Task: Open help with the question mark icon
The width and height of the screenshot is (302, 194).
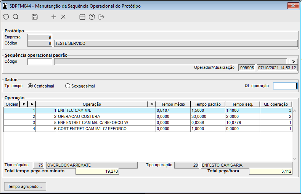Action: (x=92, y=17)
